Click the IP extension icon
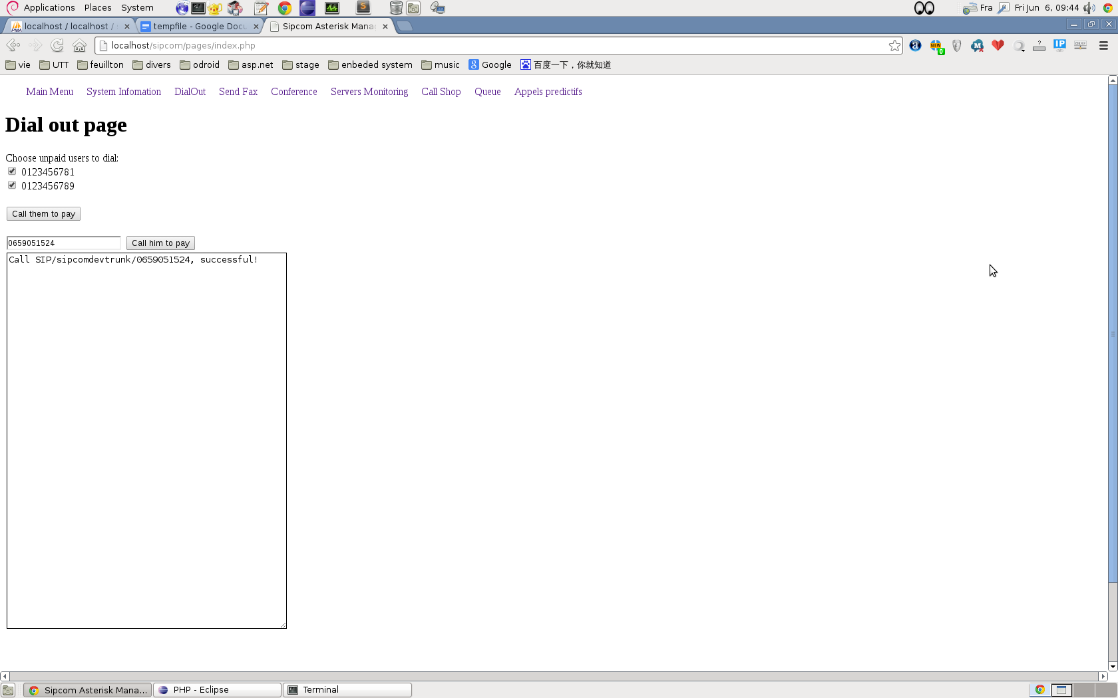Viewport: 1118px width, 698px height. tap(1059, 45)
